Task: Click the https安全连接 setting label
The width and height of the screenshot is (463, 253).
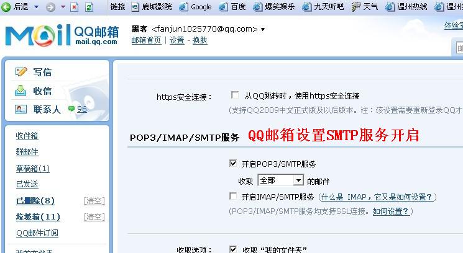Action: coord(184,97)
